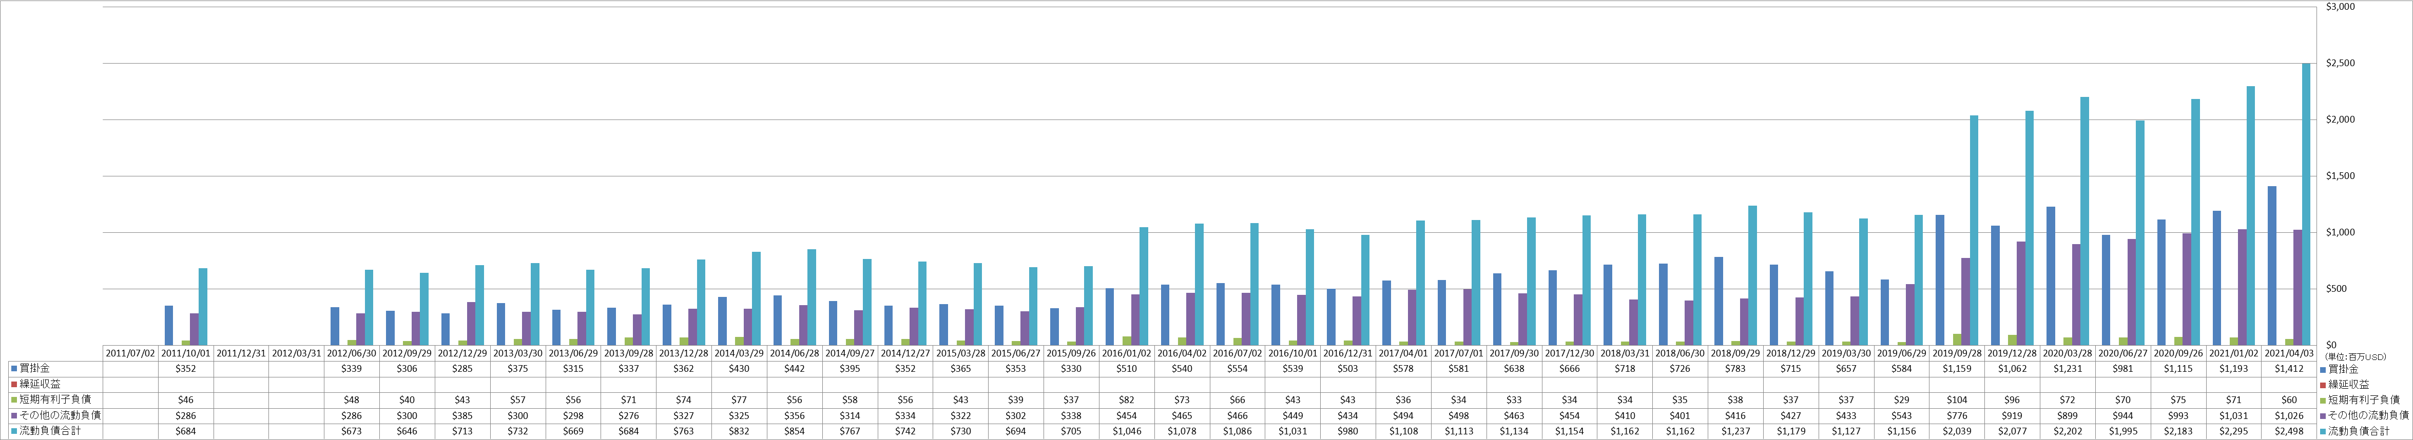Click the blue 買掛金 bar for 2021/04/03
Screen dimensions: 2413x440
pos(2271,265)
